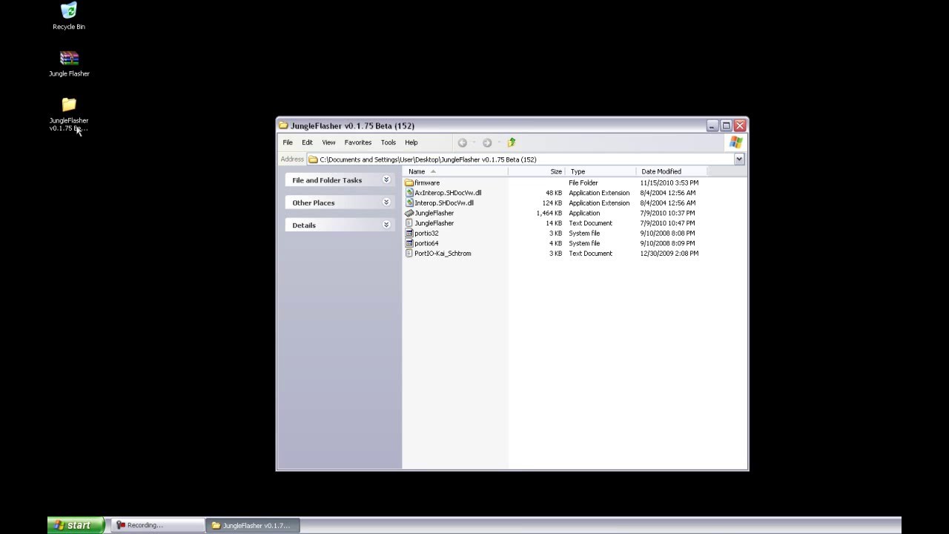Click the 12/30/2009 2:08 PM date

(x=669, y=254)
